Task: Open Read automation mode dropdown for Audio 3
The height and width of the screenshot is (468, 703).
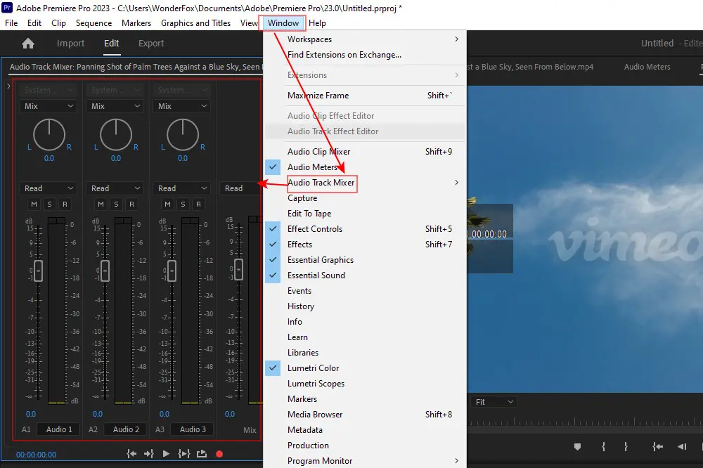Action: [x=182, y=188]
